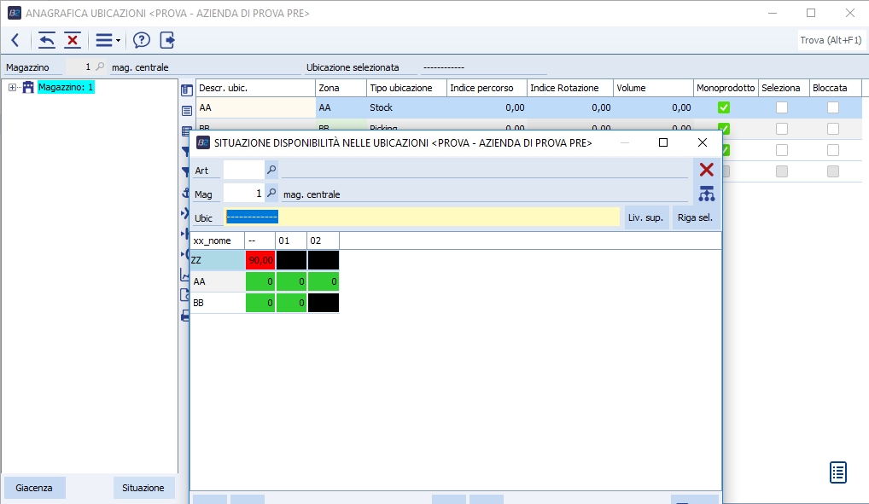Click the Mag field lookup magnifier in dialog

(x=271, y=194)
